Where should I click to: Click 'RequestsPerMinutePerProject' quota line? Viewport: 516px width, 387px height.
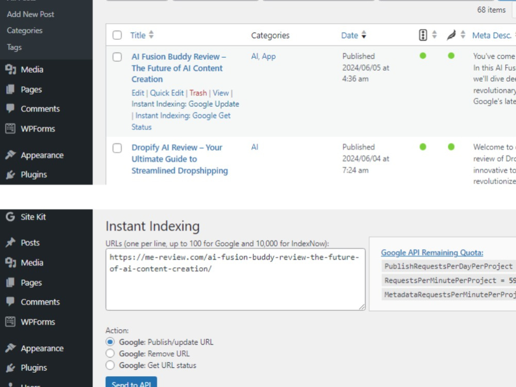pyautogui.click(x=448, y=280)
